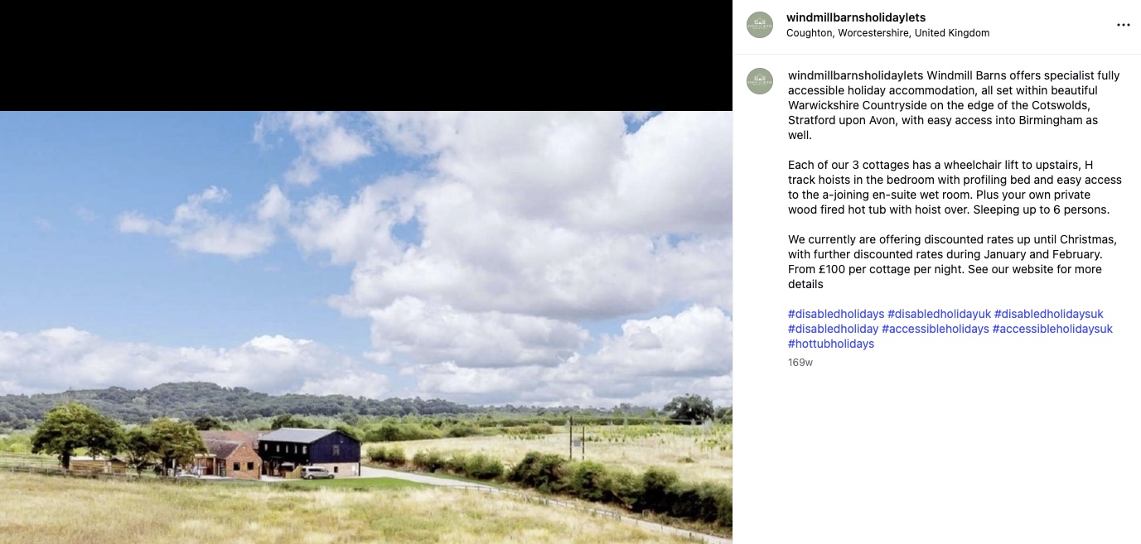The height and width of the screenshot is (544, 1141).
Task: Open the #accessibleholidaysuk hashtag
Action: click(1052, 329)
